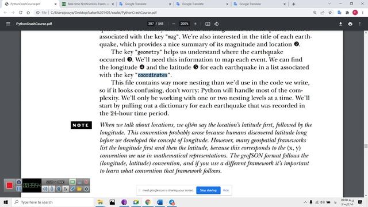
Task: Stop the screen recording with red button
Action: (x=10, y=185)
